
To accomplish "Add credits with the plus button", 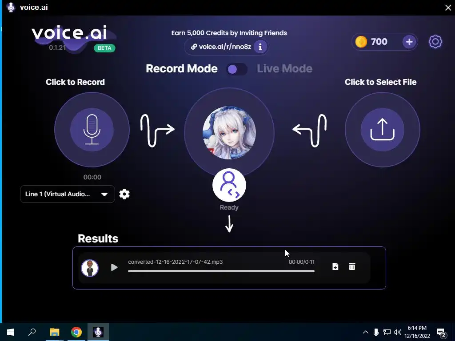I will [409, 42].
